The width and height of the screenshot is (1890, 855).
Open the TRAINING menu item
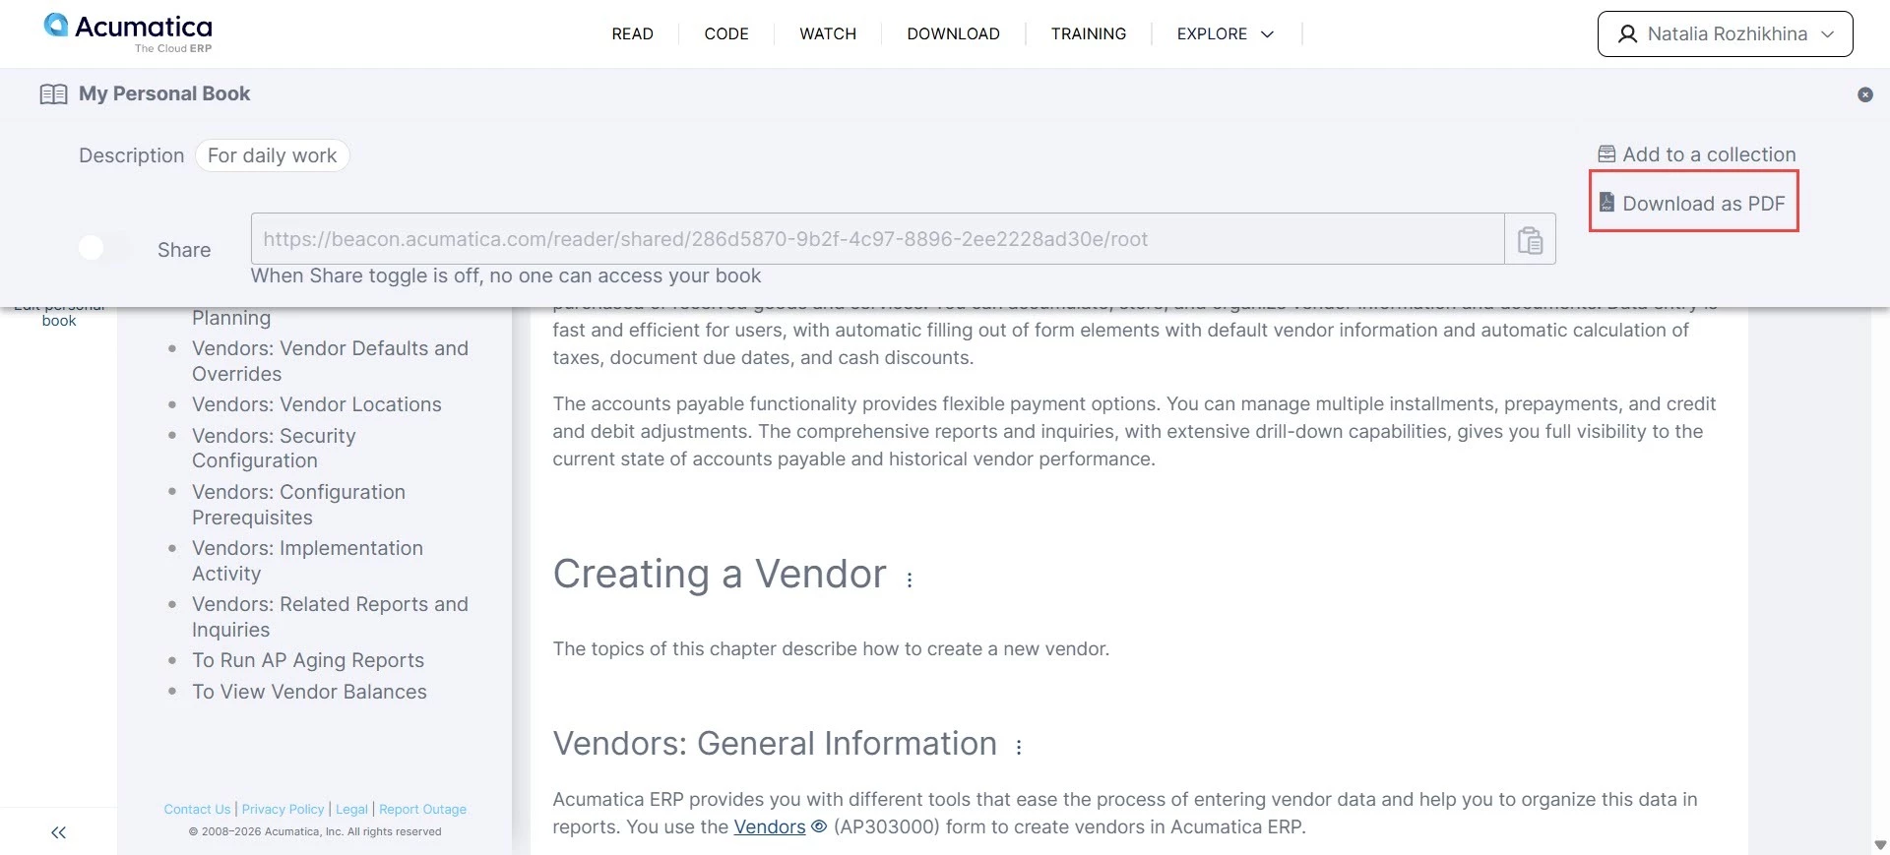pos(1089,33)
